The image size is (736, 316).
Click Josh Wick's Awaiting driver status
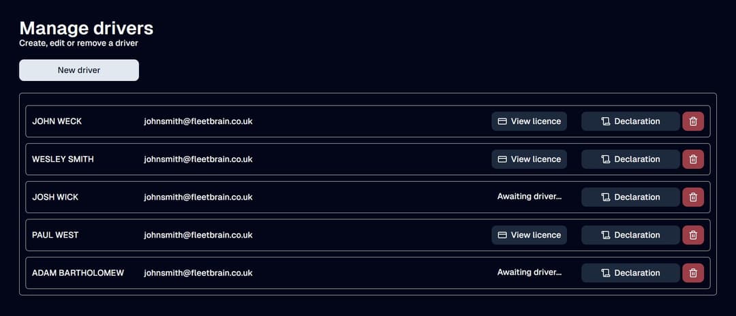pos(530,197)
